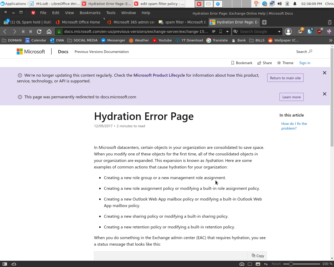Viewport: 334px width, 267px height.
Task: Expand the address bar history dropdown
Action: click(x=227, y=32)
